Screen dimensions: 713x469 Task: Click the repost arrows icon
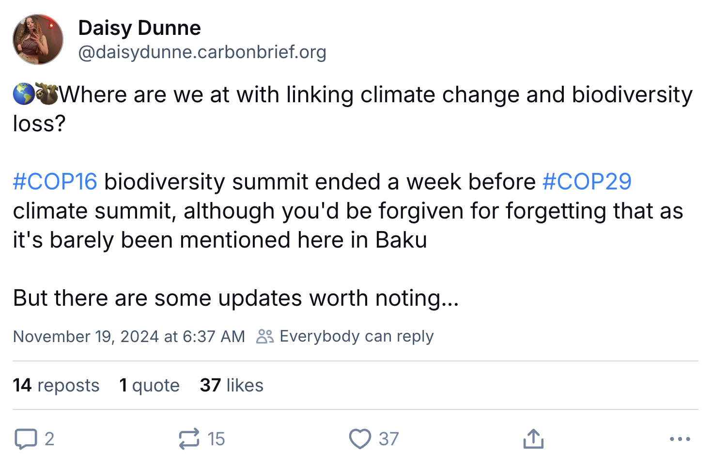pos(189,438)
